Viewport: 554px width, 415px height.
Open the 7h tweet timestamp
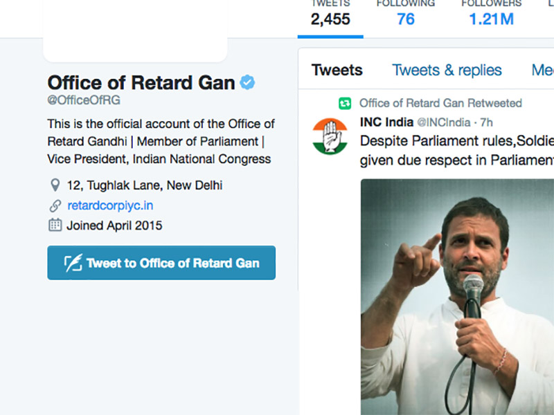click(x=487, y=122)
